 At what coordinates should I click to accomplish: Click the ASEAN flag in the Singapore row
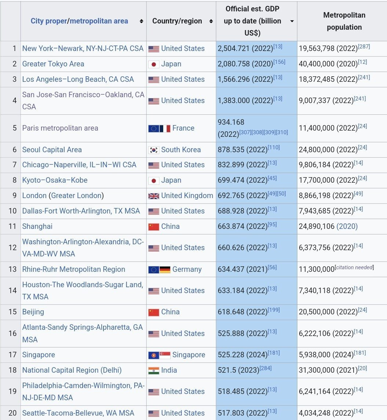pos(154,355)
